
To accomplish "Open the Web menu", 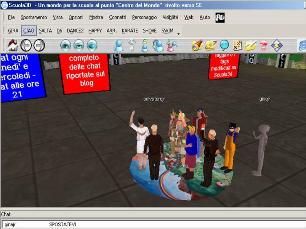I will 189,18.
